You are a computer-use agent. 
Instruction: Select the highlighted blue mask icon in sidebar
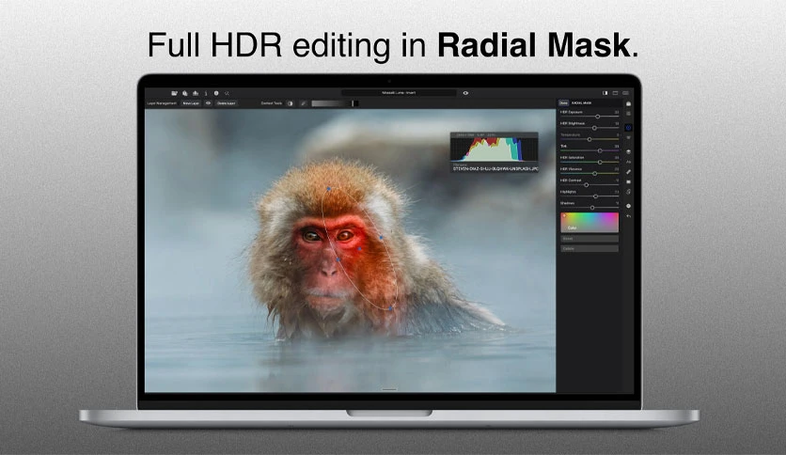point(629,128)
